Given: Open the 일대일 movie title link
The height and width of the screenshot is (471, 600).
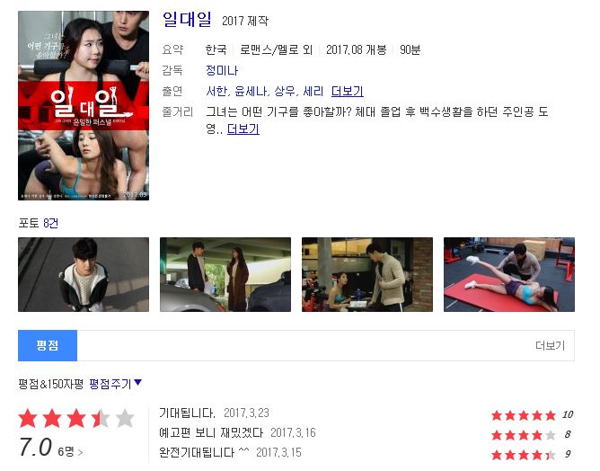Looking at the screenshot, I should [187, 19].
